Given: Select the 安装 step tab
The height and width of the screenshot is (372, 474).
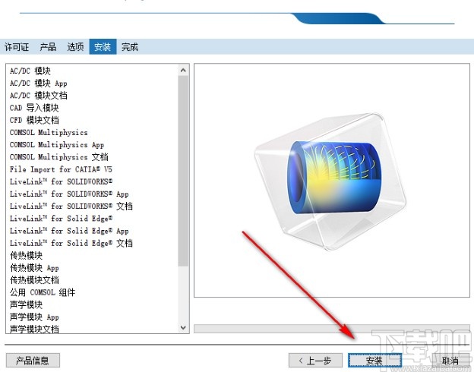Looking at the screenshot, I should click(x=103, y=47).
